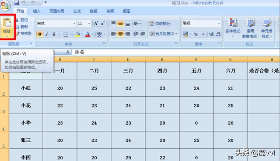Toggle bottom vertical alignment
The image size is (280, 161).
pyautogui.click(x=127, y=24)
